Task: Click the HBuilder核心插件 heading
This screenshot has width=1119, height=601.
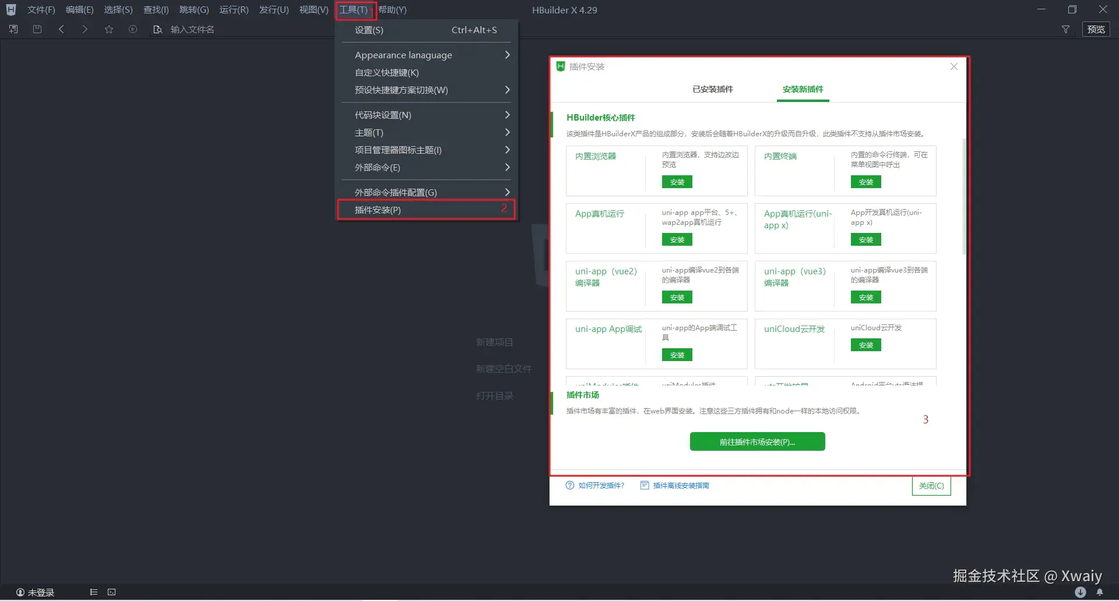Action: click(600, 117)
